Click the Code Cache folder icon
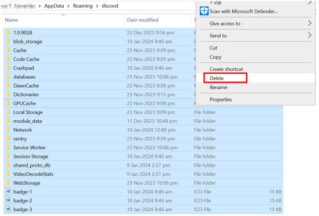This screenshot has width=319, height=216. click(x=8, y=59)
